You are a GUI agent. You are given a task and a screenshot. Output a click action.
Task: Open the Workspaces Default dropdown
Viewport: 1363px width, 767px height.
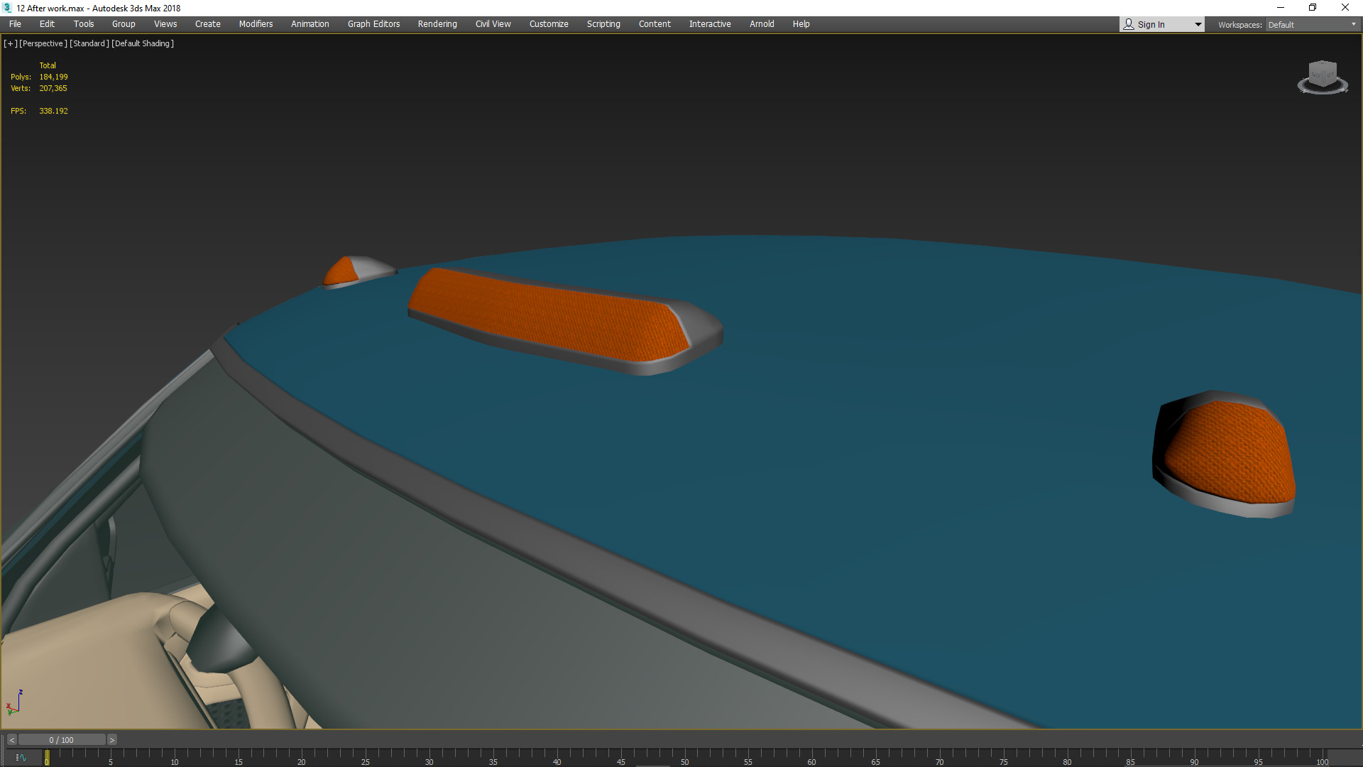pos(1312,25)
